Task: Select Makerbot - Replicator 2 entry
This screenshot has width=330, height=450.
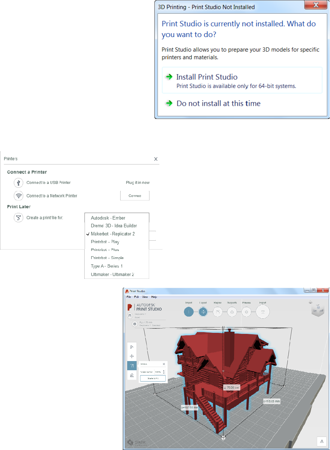Action: click(117, 234)
